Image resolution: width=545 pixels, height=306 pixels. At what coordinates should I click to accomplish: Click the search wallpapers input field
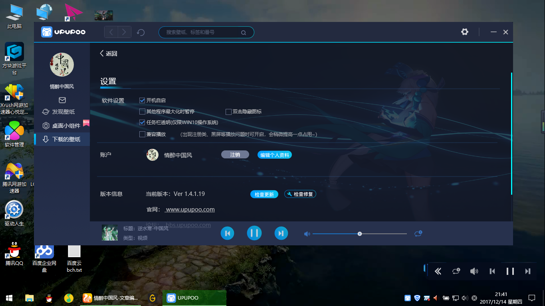click(x=206, y=32)
